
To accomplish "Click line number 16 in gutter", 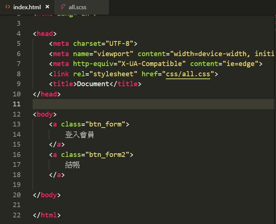I will [17, 155].
